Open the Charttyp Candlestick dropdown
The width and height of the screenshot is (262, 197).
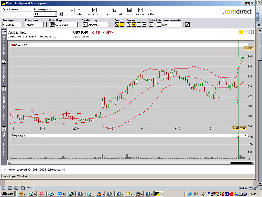[79, 25]
